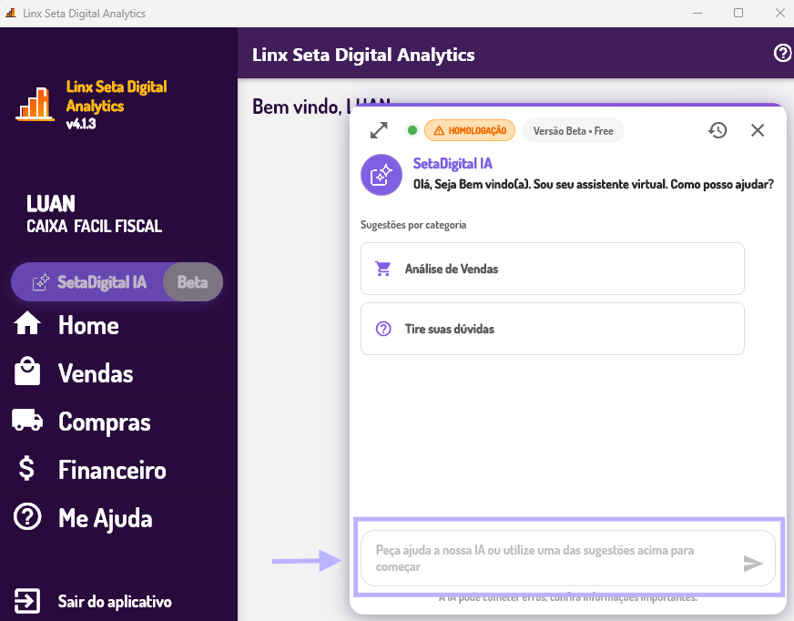Click the exit door icon
The height and width of the screenshot is (621, 794).
(26, 601)
